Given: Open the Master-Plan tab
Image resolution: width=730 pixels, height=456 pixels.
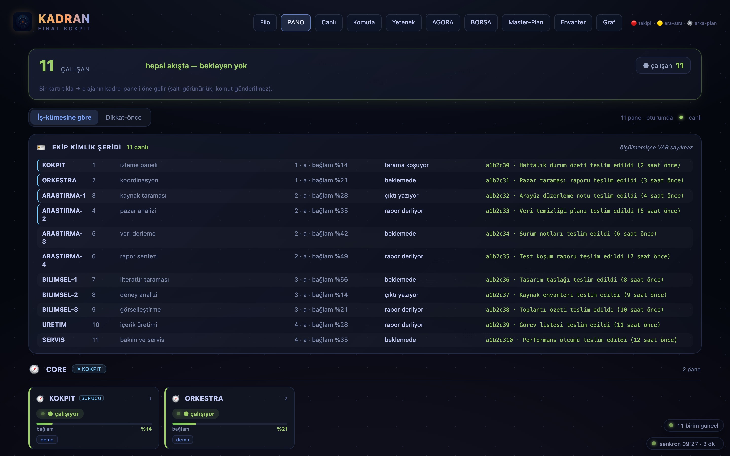Looking at the screenshot, I should 525,23.
